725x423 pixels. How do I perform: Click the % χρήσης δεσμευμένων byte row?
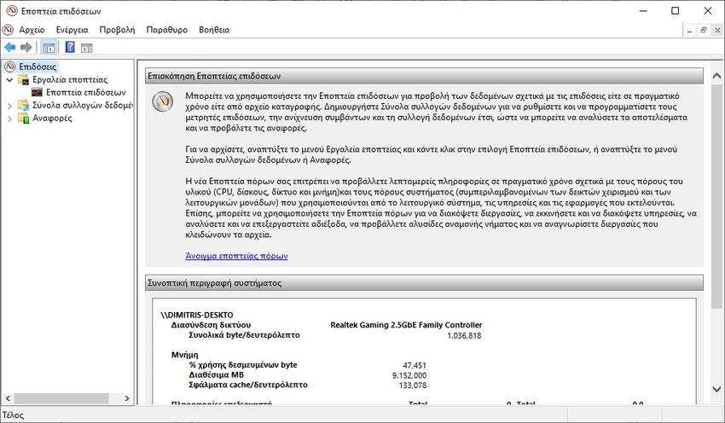point(243,365)
